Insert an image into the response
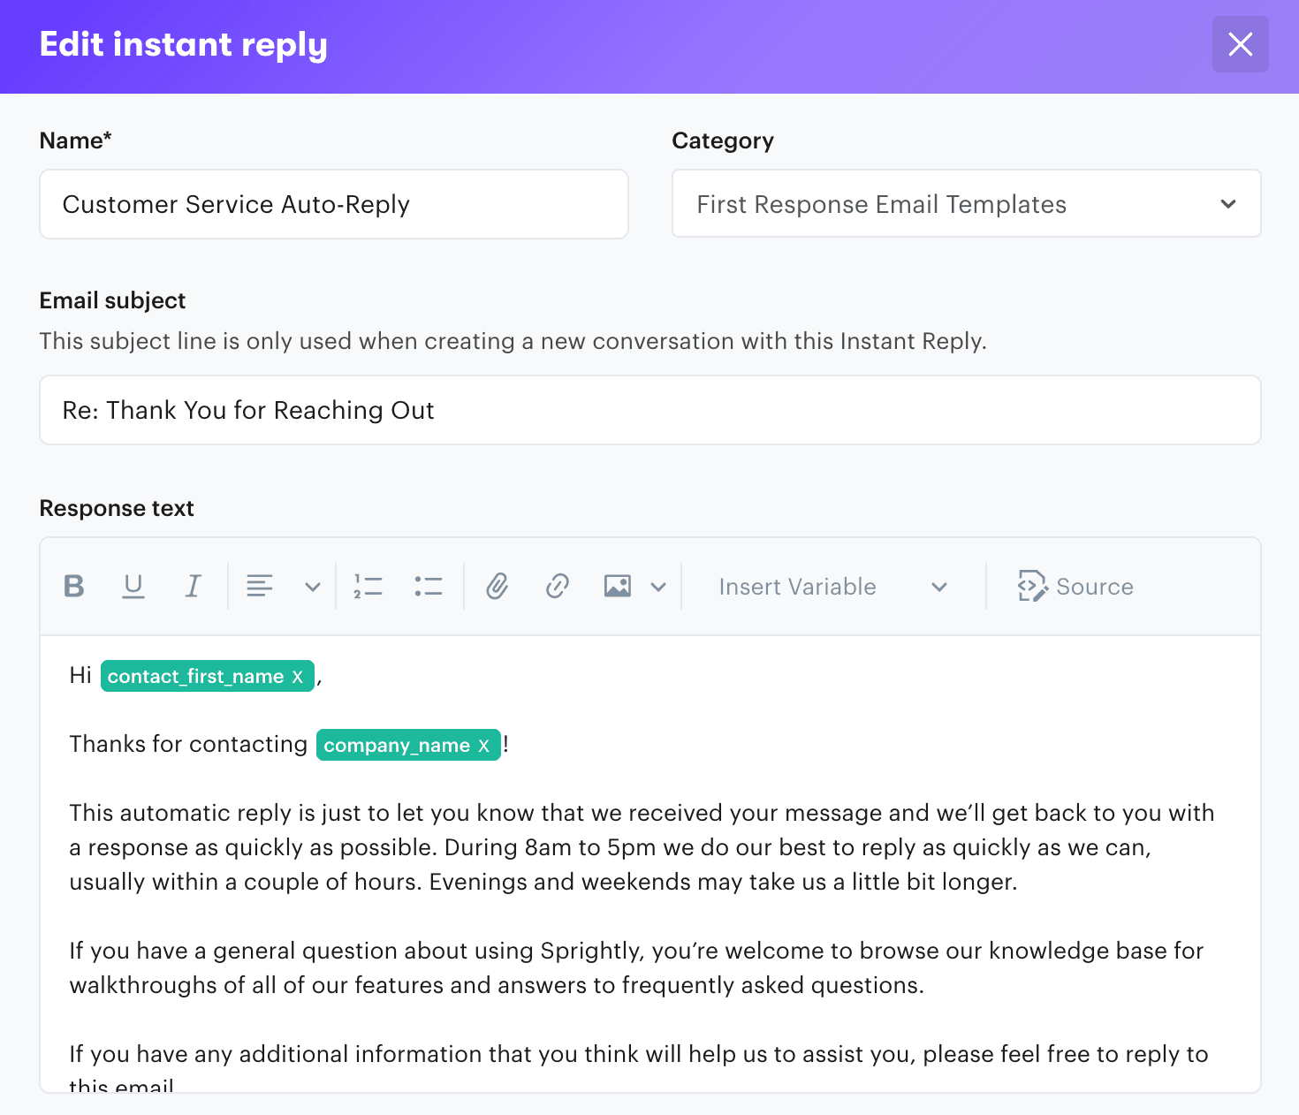The image size is (1299, 1115). pos(617,586)
